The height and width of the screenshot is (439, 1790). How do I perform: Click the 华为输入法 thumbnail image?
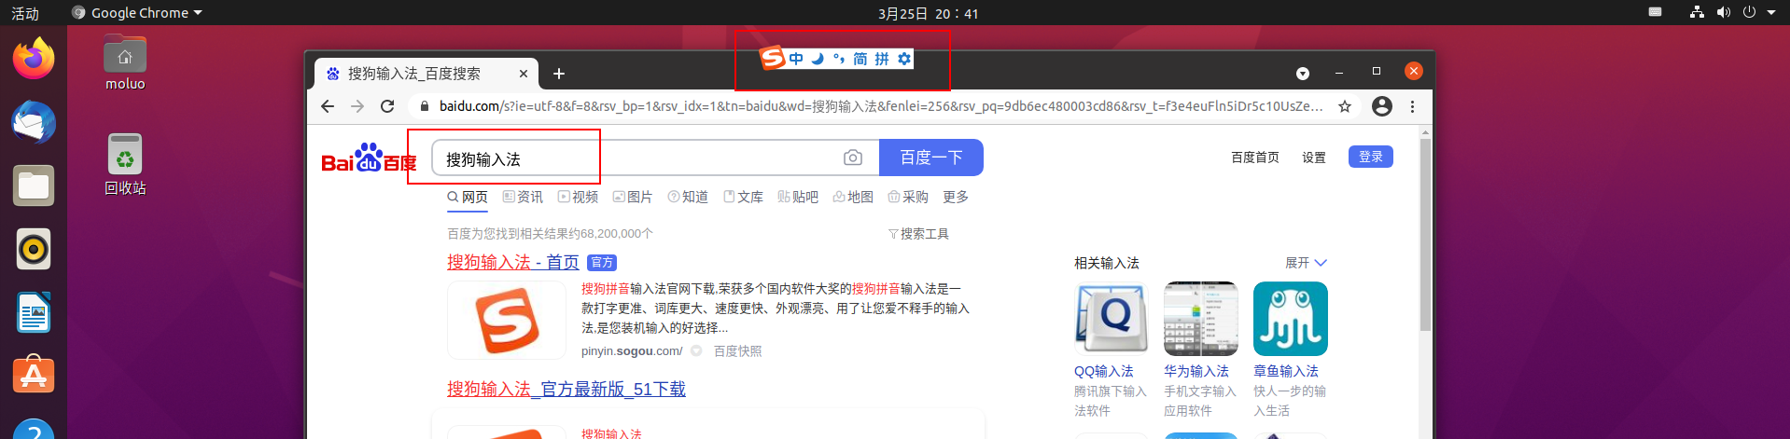(1201, 319)
